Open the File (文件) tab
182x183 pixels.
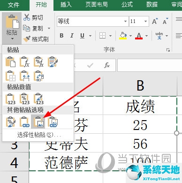[14, 5]
